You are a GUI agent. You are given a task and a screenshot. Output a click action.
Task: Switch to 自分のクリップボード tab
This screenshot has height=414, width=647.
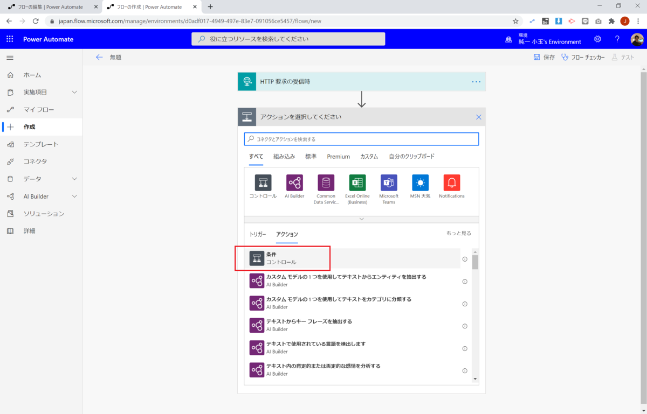(x=411, y=157)
